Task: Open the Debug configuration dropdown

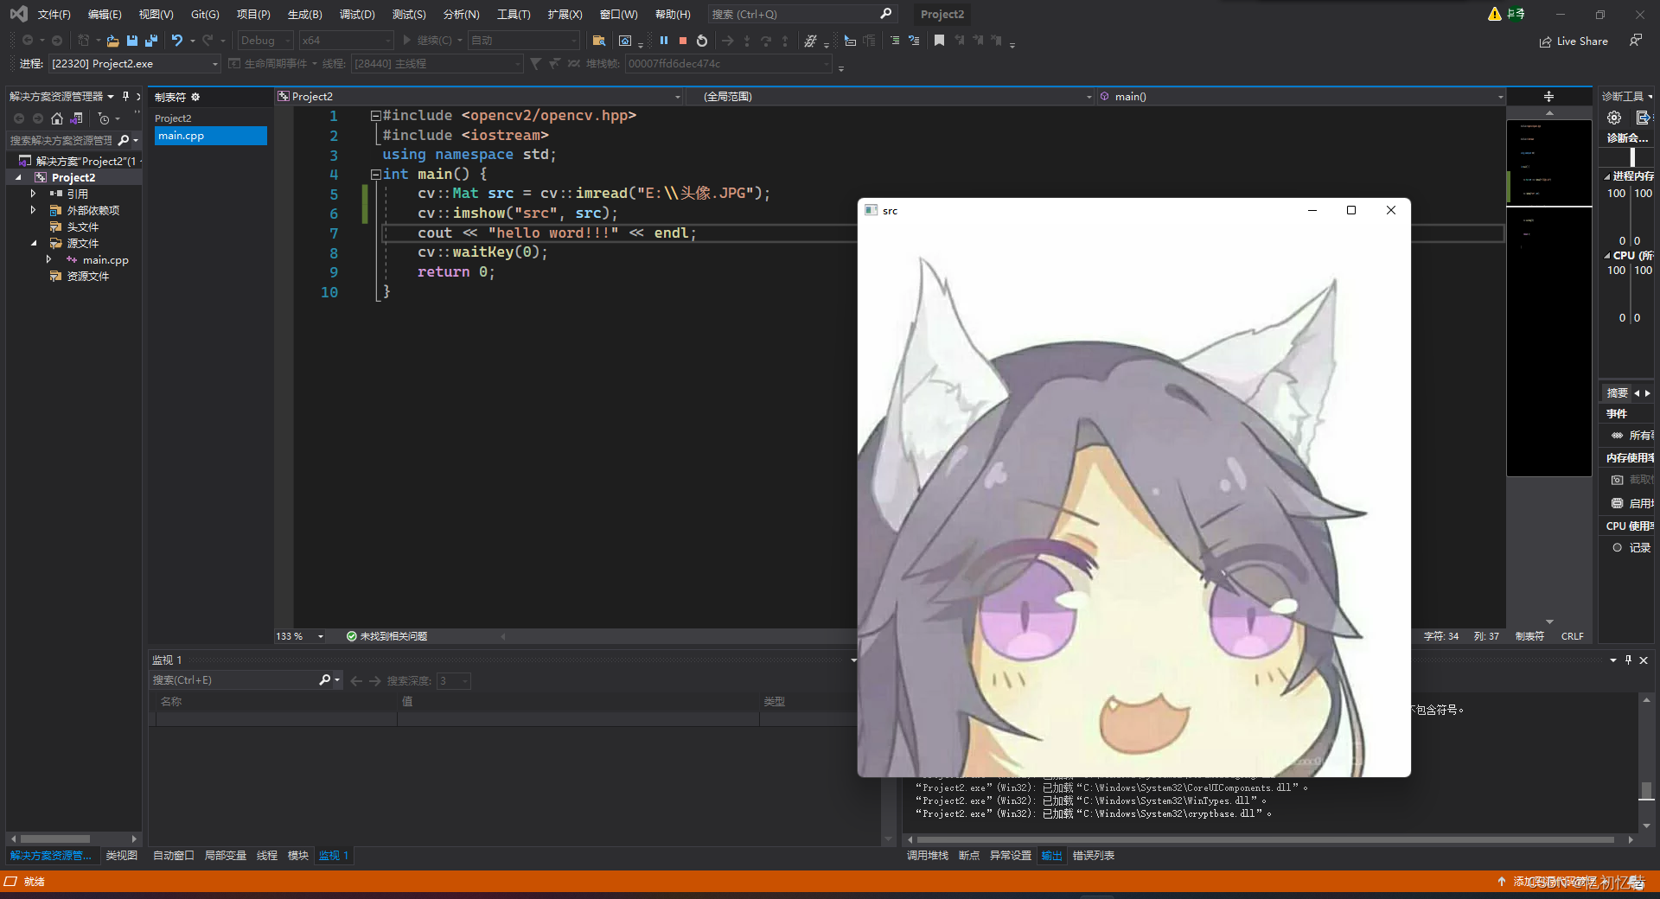Action: tap(265, 41)
